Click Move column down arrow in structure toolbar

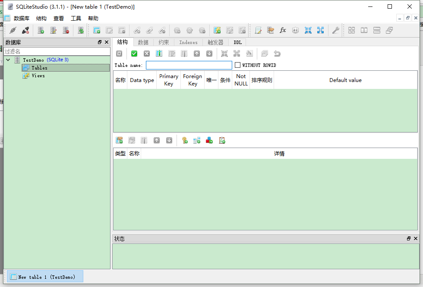coord(209,54)
